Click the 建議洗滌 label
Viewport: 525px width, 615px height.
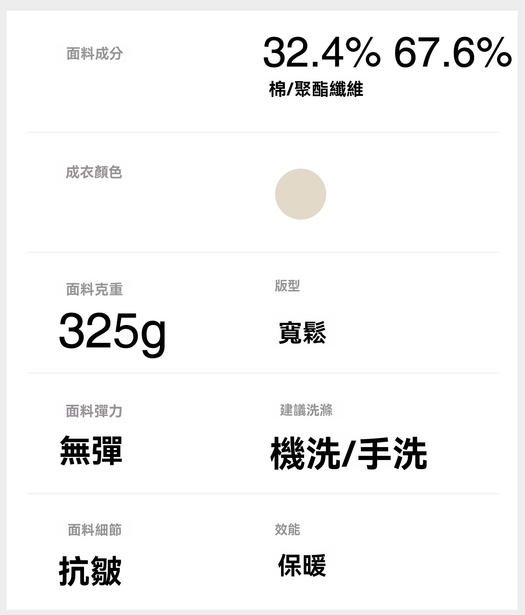click(x=306, y=410)
